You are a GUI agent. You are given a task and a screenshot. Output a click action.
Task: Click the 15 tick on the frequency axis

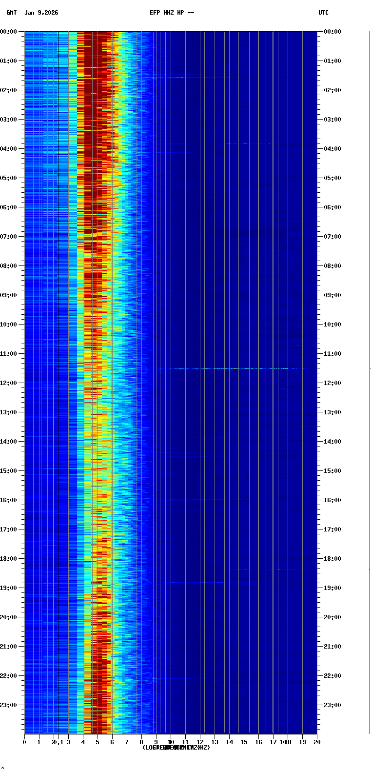click(x=244, y=742)
